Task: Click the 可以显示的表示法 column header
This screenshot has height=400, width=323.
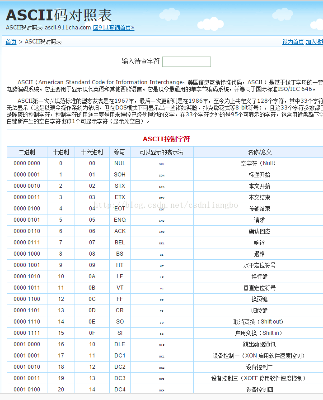Action: (162, 152)
